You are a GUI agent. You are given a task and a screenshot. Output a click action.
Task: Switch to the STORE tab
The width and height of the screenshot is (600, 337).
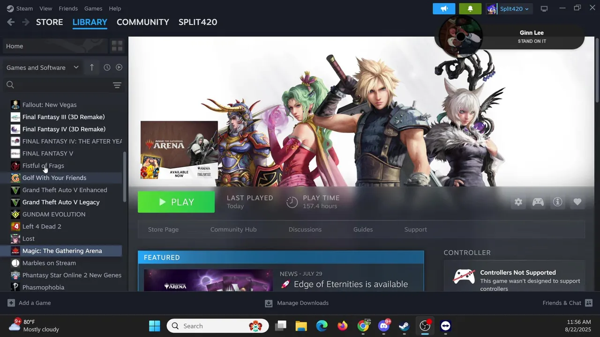tap(49, 22)
